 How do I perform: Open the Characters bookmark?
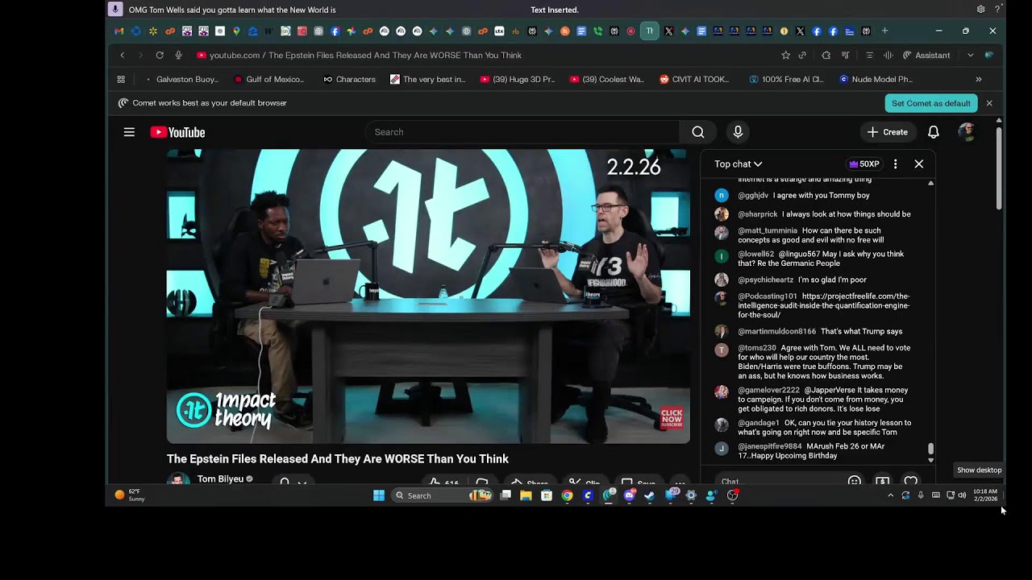point(350,79)
